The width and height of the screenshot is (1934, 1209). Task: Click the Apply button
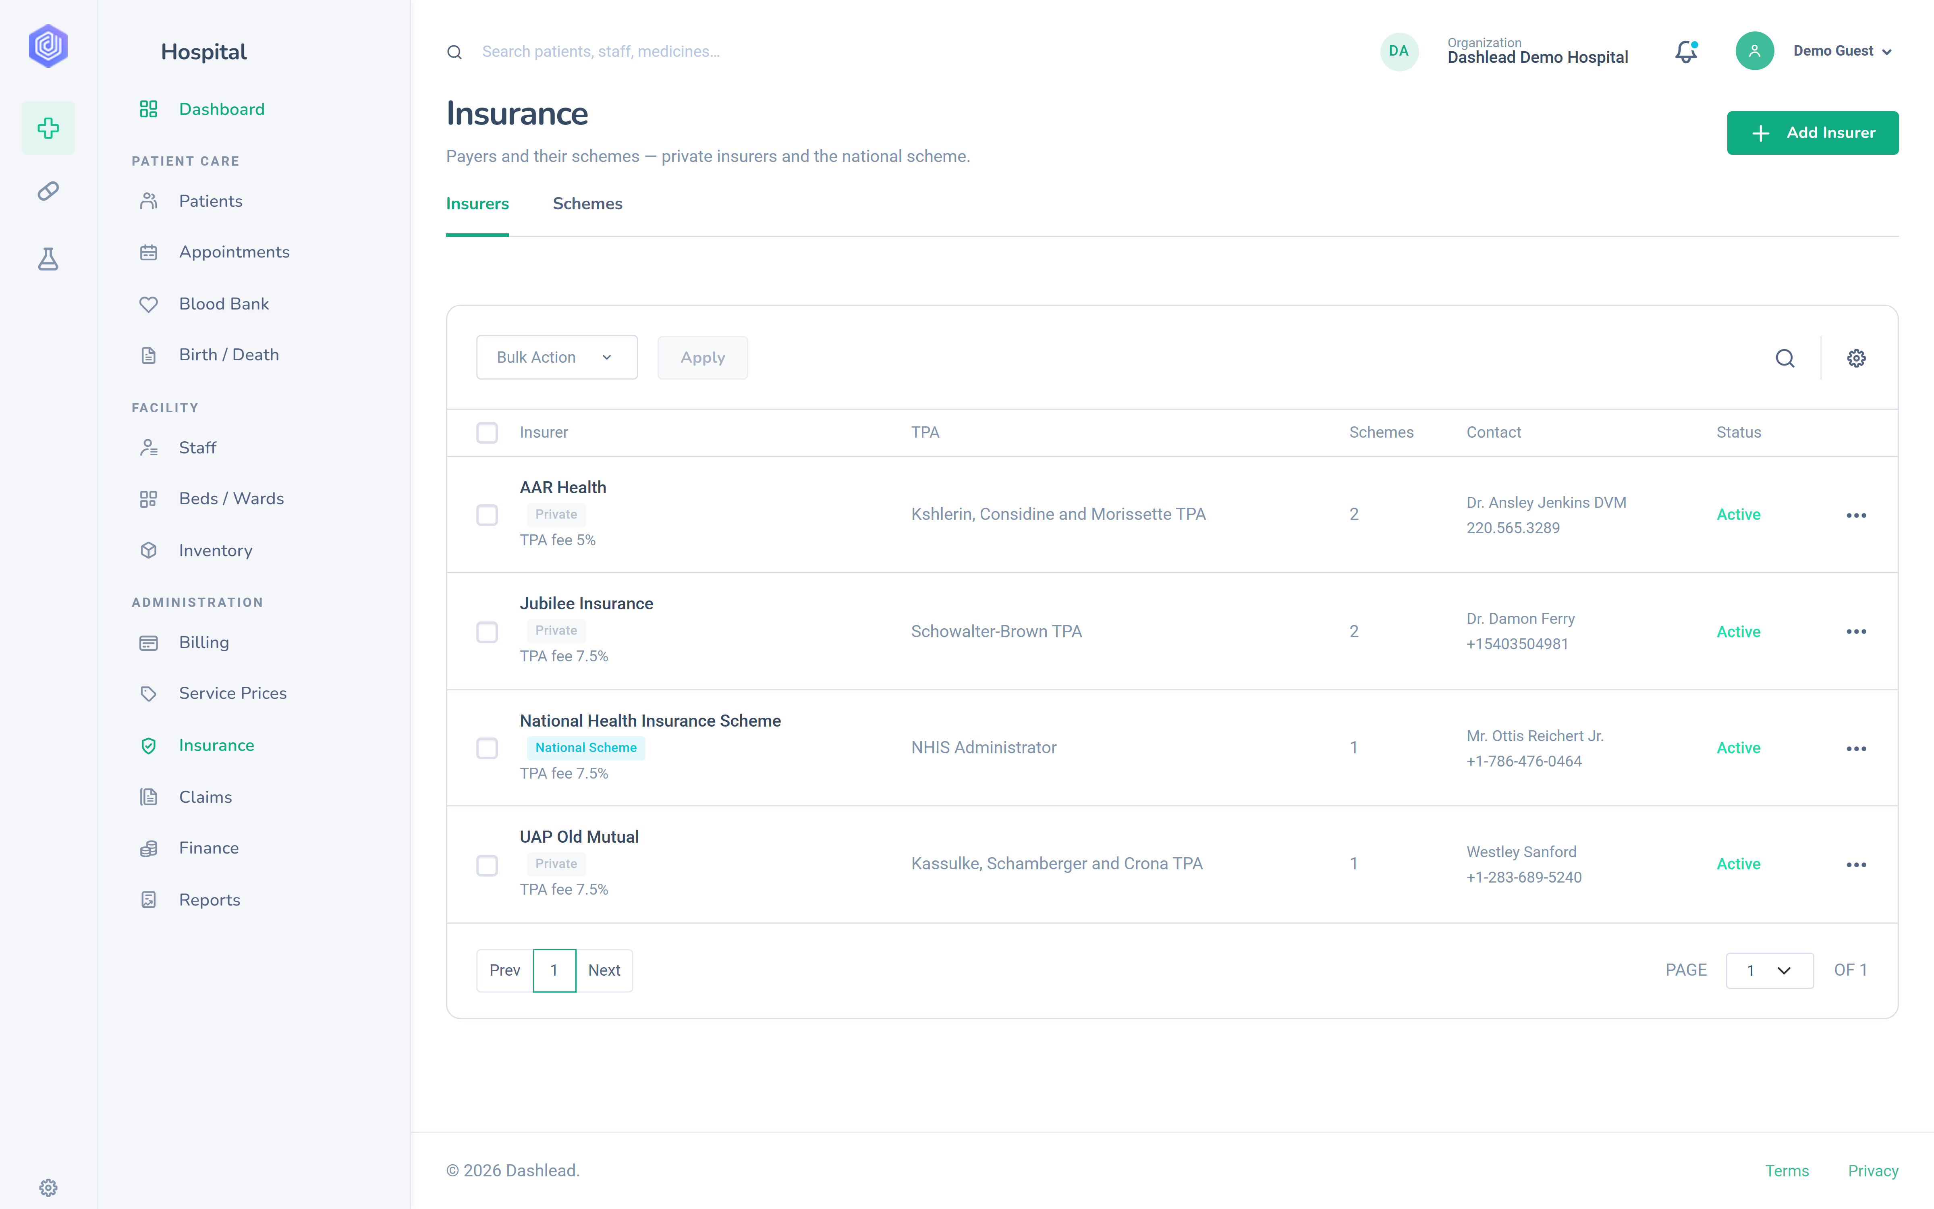702,357
